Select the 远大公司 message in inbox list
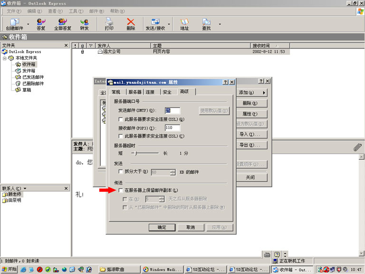 pos(181,51)
